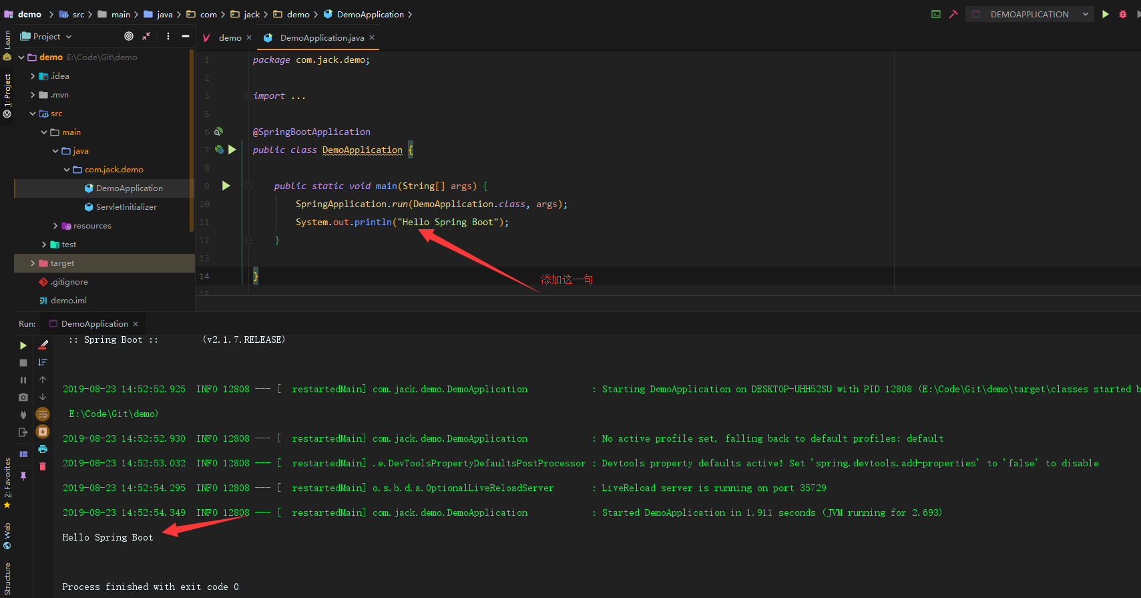Click the 'Hello Spring Boot' console output line

pos(107,537)
